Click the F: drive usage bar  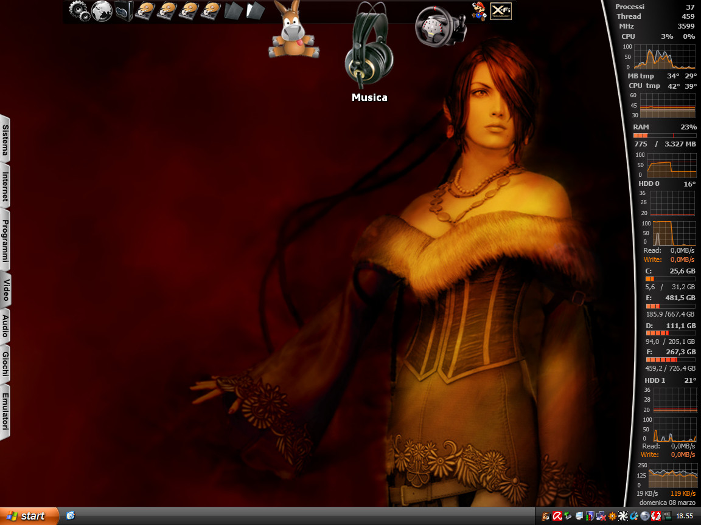pos(670,359)
